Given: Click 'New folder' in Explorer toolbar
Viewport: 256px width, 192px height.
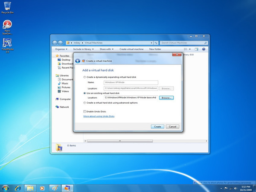Looking at the screenshot, I should point(155,49).
